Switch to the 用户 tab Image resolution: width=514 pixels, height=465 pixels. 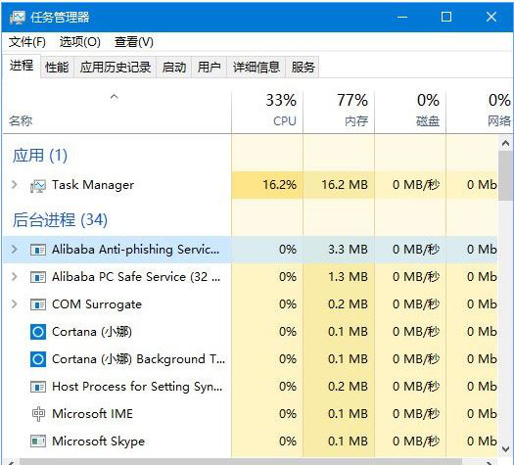point(209,68)
